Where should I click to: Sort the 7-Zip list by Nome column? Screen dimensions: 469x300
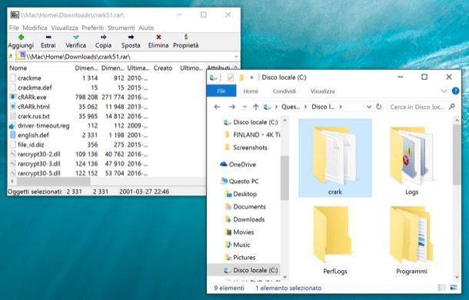point(18,68)
